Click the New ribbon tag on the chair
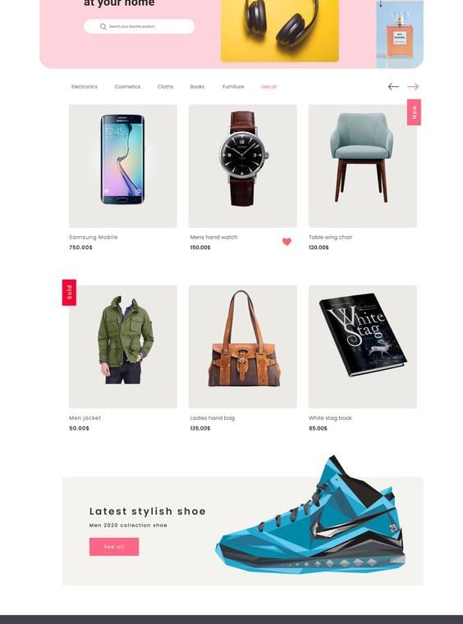The image size is (463, 624). [x=414, y=112]
